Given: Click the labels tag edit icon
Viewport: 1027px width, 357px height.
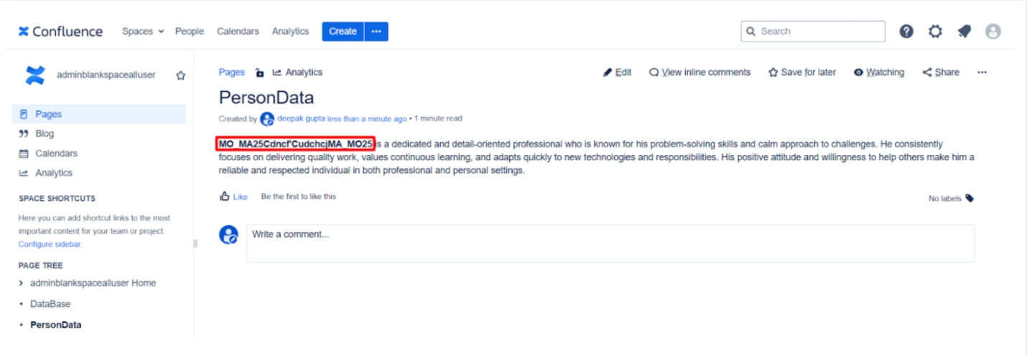Looking at the screenshot, I should (x=970, y=199).
